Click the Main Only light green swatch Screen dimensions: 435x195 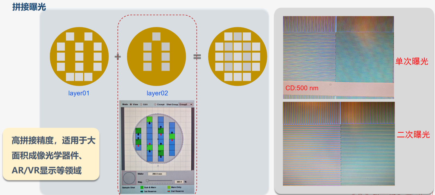pos(169,187)
